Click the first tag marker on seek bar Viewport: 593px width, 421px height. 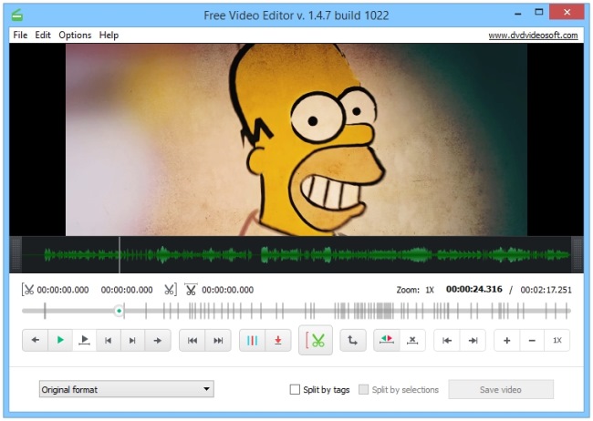point(45,311)
